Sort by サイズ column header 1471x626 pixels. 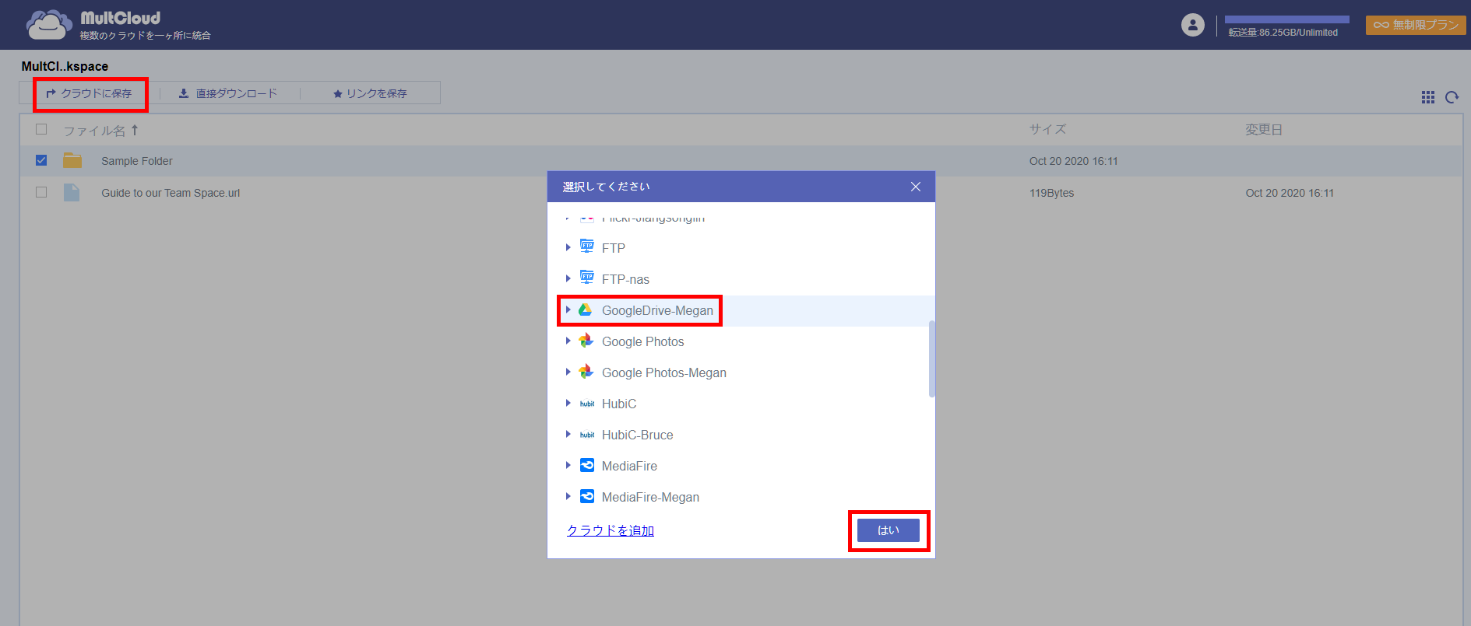[x=1047, y=129]
